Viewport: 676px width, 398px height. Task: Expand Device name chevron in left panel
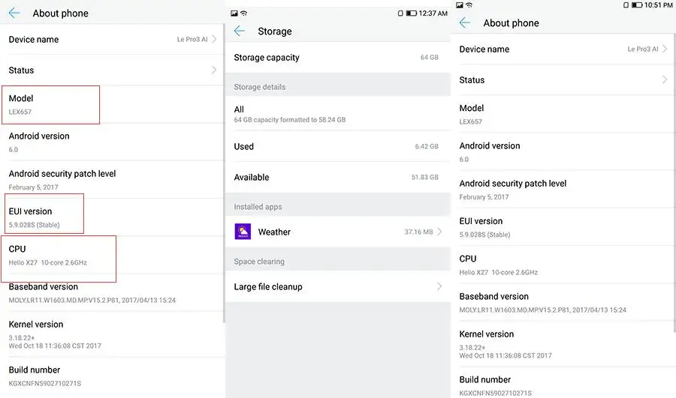[214, 39]
